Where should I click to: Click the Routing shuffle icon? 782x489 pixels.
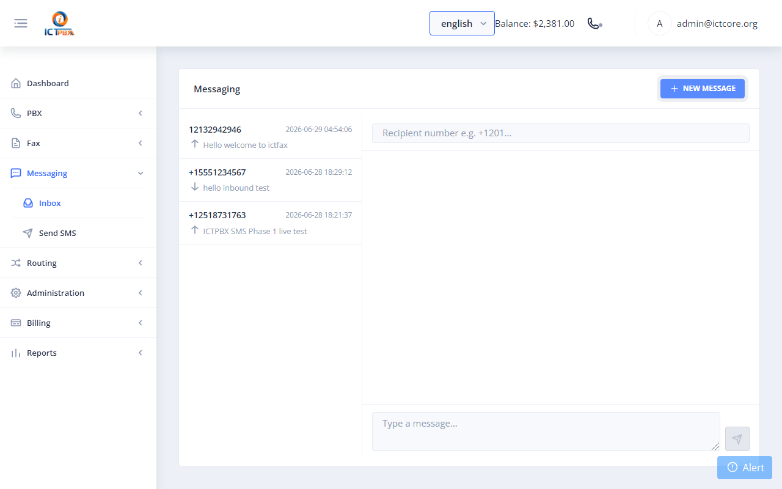click(16, 263)
